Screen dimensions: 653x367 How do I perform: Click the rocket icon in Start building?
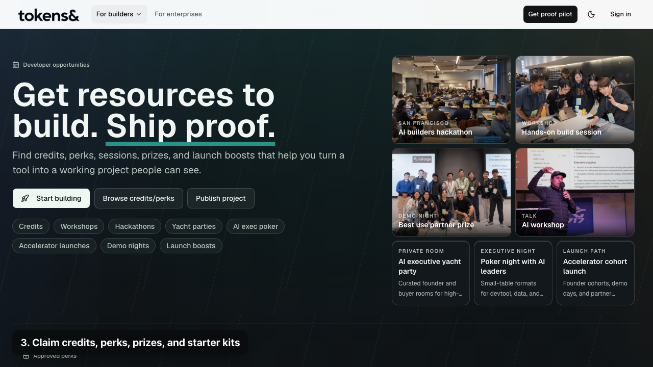pyautogui.click(x=25, y=198)
